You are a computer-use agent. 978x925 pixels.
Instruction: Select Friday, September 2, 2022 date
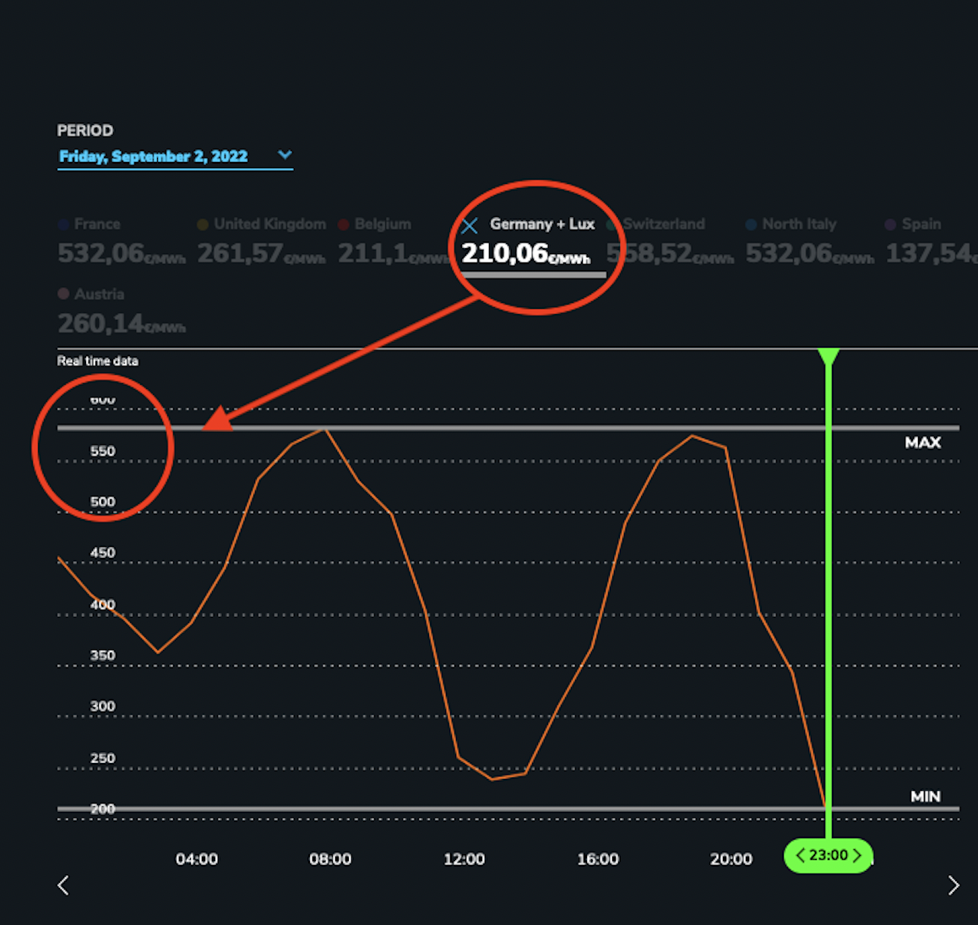coord(153,156)
